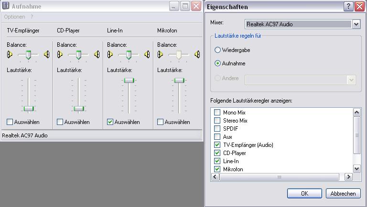The image size is (367, 207).
Task: Open the Mixer dropdown for Realtek AC97 Audio
Action: [x=356, y=24]
